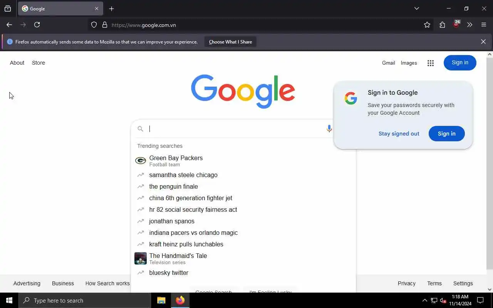Screen dimensions: 493x308
Task: Choose indiana pacers vs orlando magic
Action: pyautogui.click(x=243, y=233)
